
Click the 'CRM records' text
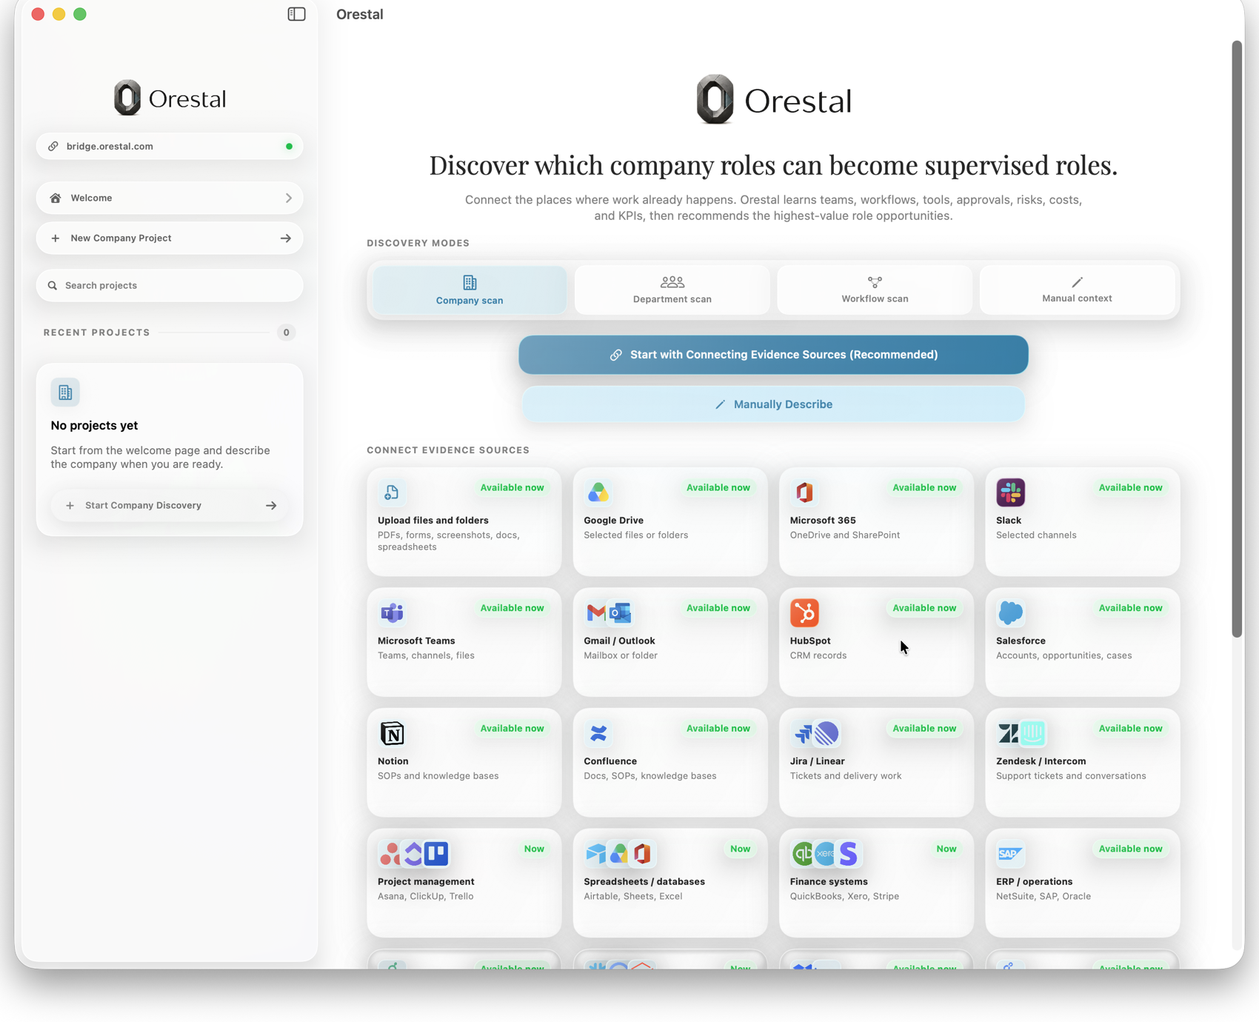pyautogui.click(x=818, y=655)
